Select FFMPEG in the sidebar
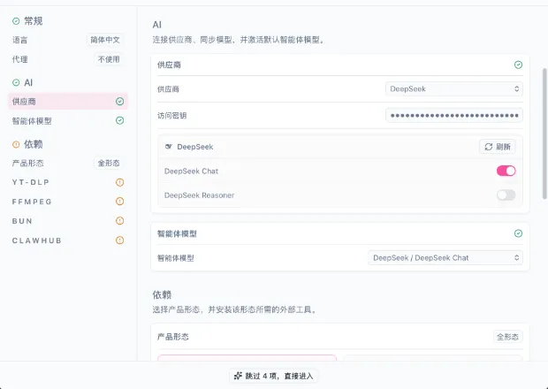 68,202
